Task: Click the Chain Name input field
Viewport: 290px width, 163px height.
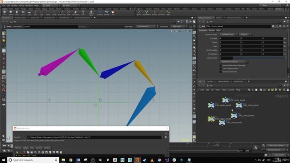Action: [51, 26]
